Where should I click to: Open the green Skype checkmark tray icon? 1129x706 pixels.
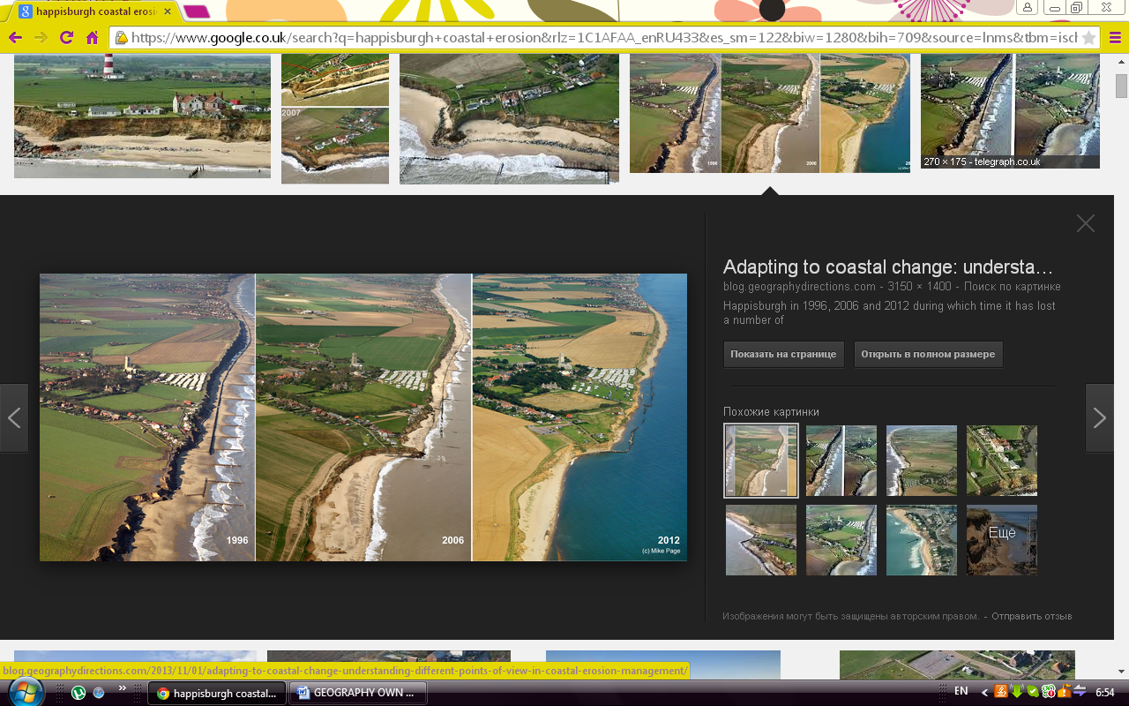coord(1032,692)
